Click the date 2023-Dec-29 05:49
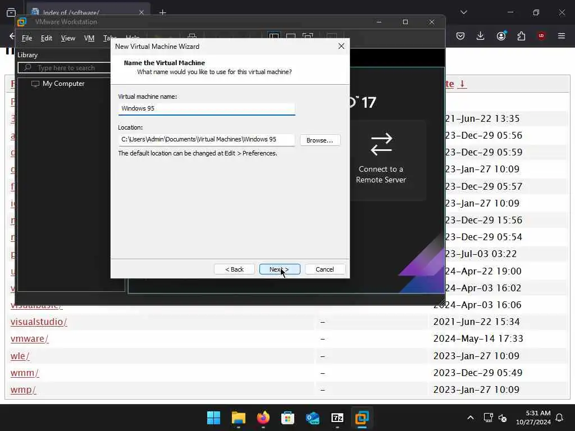This screenshot has height=431, width=575. pyautogui.click(x=477, y=373)
